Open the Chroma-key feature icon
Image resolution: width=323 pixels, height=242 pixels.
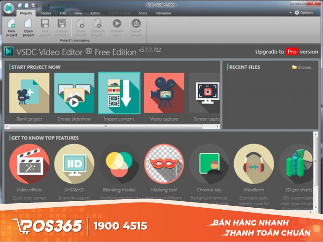coord(209,164)
